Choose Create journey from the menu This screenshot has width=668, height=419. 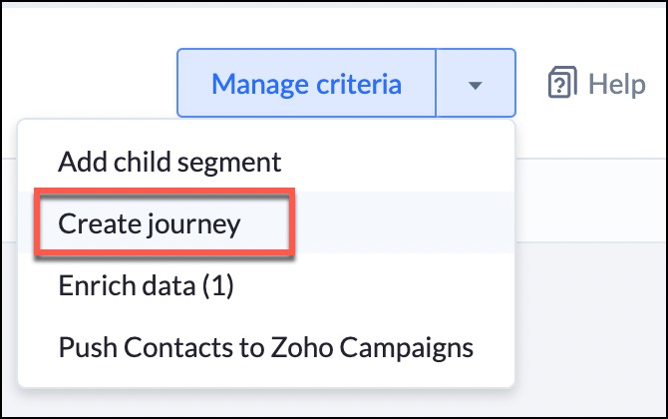point(150,223)
